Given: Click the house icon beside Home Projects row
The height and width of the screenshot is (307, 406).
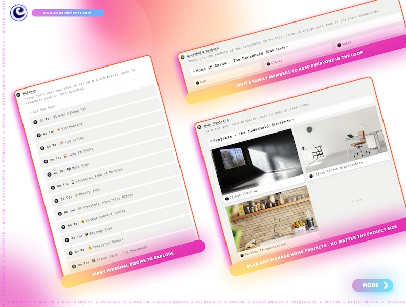Looking at the screenshot, I should [x=65, y=156].
